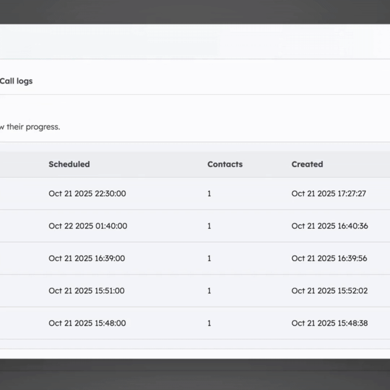Sort by the Contacts column header
Image resolution: width=390 pixels, height=390 pixels.
(225, 164)
